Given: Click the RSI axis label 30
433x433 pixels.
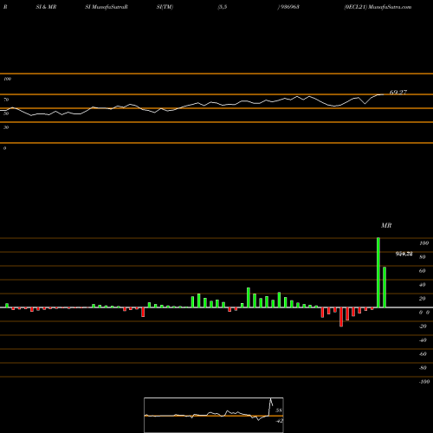Looking at the screenshot, I should pyautogui.click(x=6, y=127).
